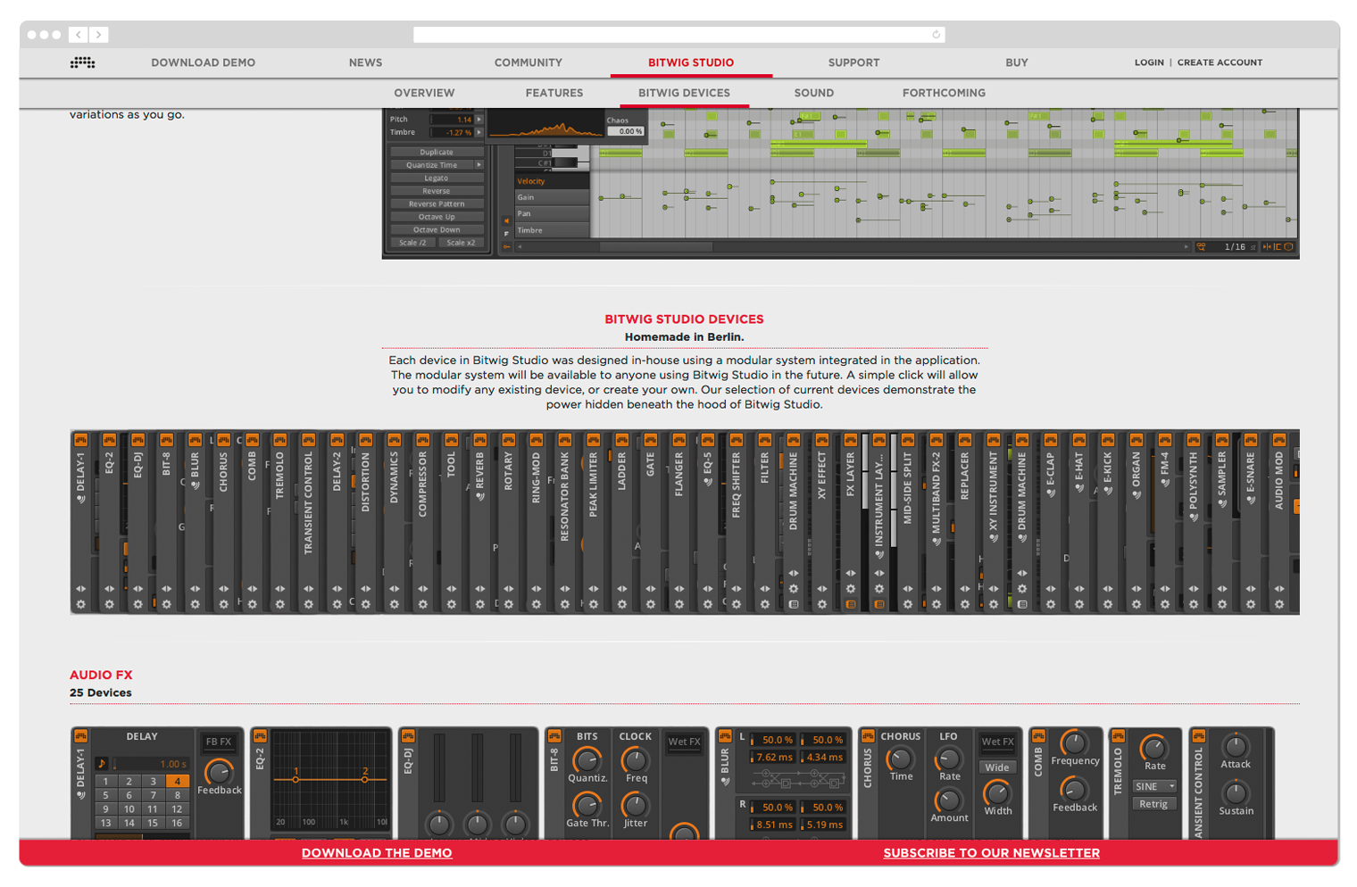Go to the COMMUNITY menu item
1357x887 pixels.
click(528, 62)
